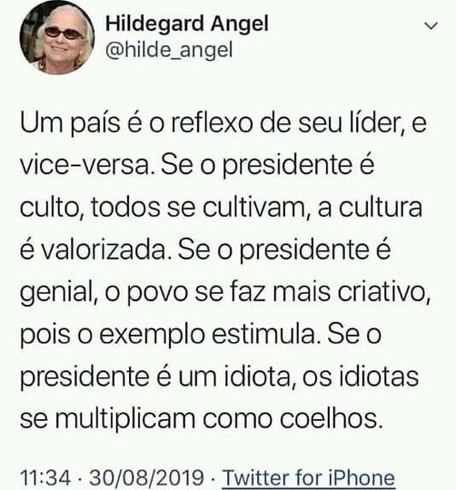Open the Twitter for iPhone source link
456x490 pixels.
click(x=309, y=477)
